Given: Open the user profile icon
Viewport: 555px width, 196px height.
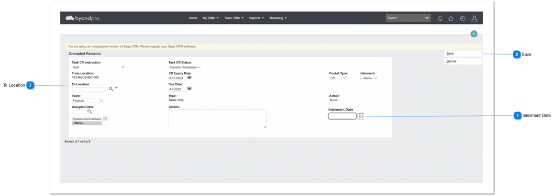Looking at the screenshot, I should click(474, 19).
